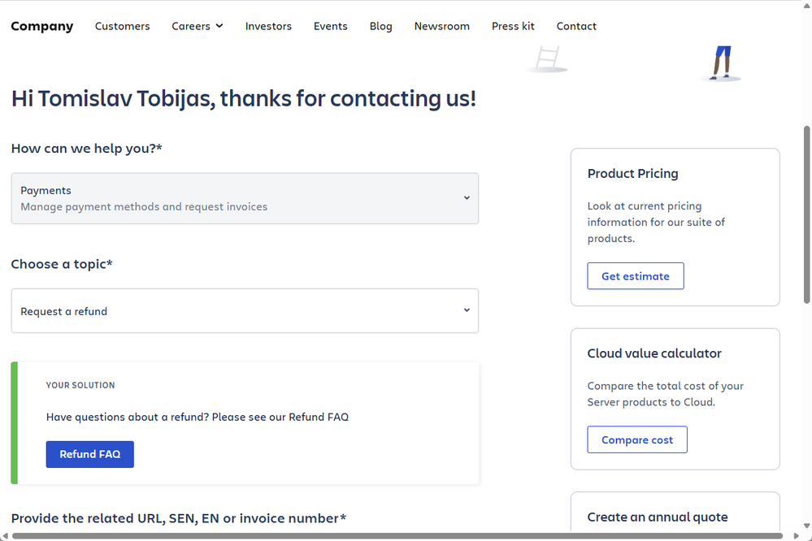
Task: Go to the Customers page
Action: [122, 26]
